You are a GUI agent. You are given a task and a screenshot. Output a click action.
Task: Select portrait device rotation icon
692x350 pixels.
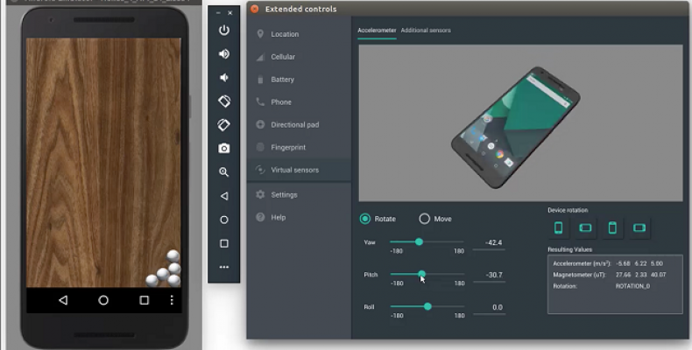tap(558, 227)
